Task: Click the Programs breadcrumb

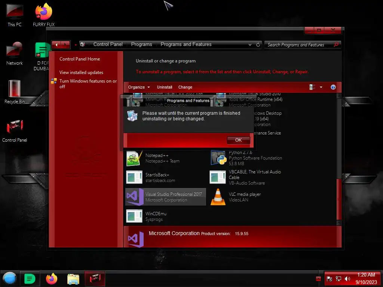Action: (x=141, y=44)
